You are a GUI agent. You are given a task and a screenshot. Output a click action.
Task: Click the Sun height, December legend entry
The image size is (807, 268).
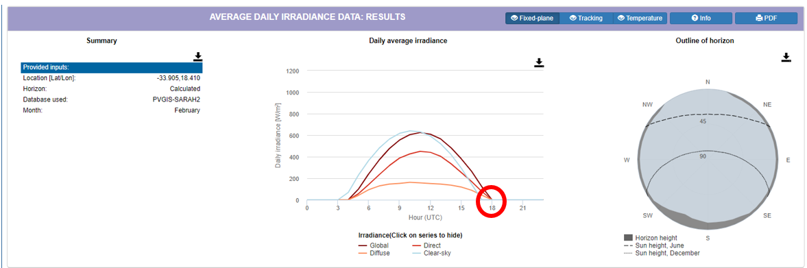[662, 253]
